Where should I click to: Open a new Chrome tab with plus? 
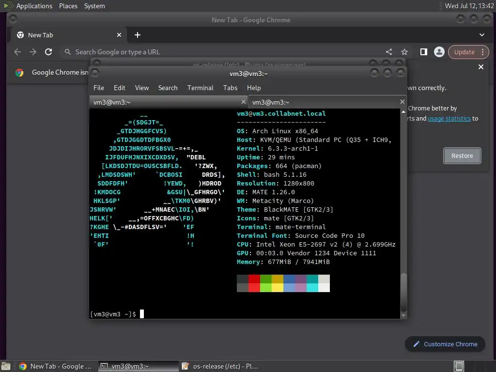[137, 35]
